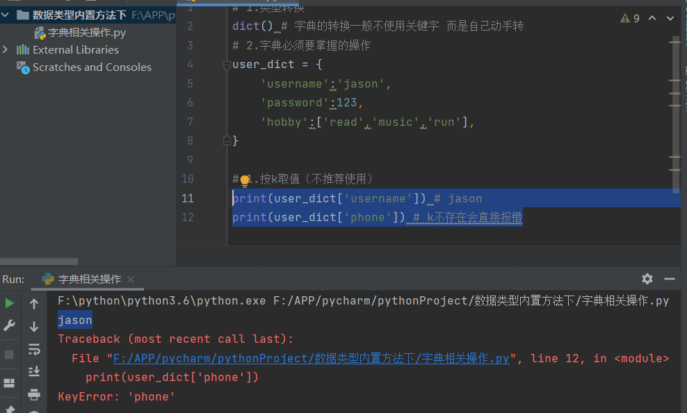687x413 pixels.
Task: Stop the running process button
Action: (9, 355)
